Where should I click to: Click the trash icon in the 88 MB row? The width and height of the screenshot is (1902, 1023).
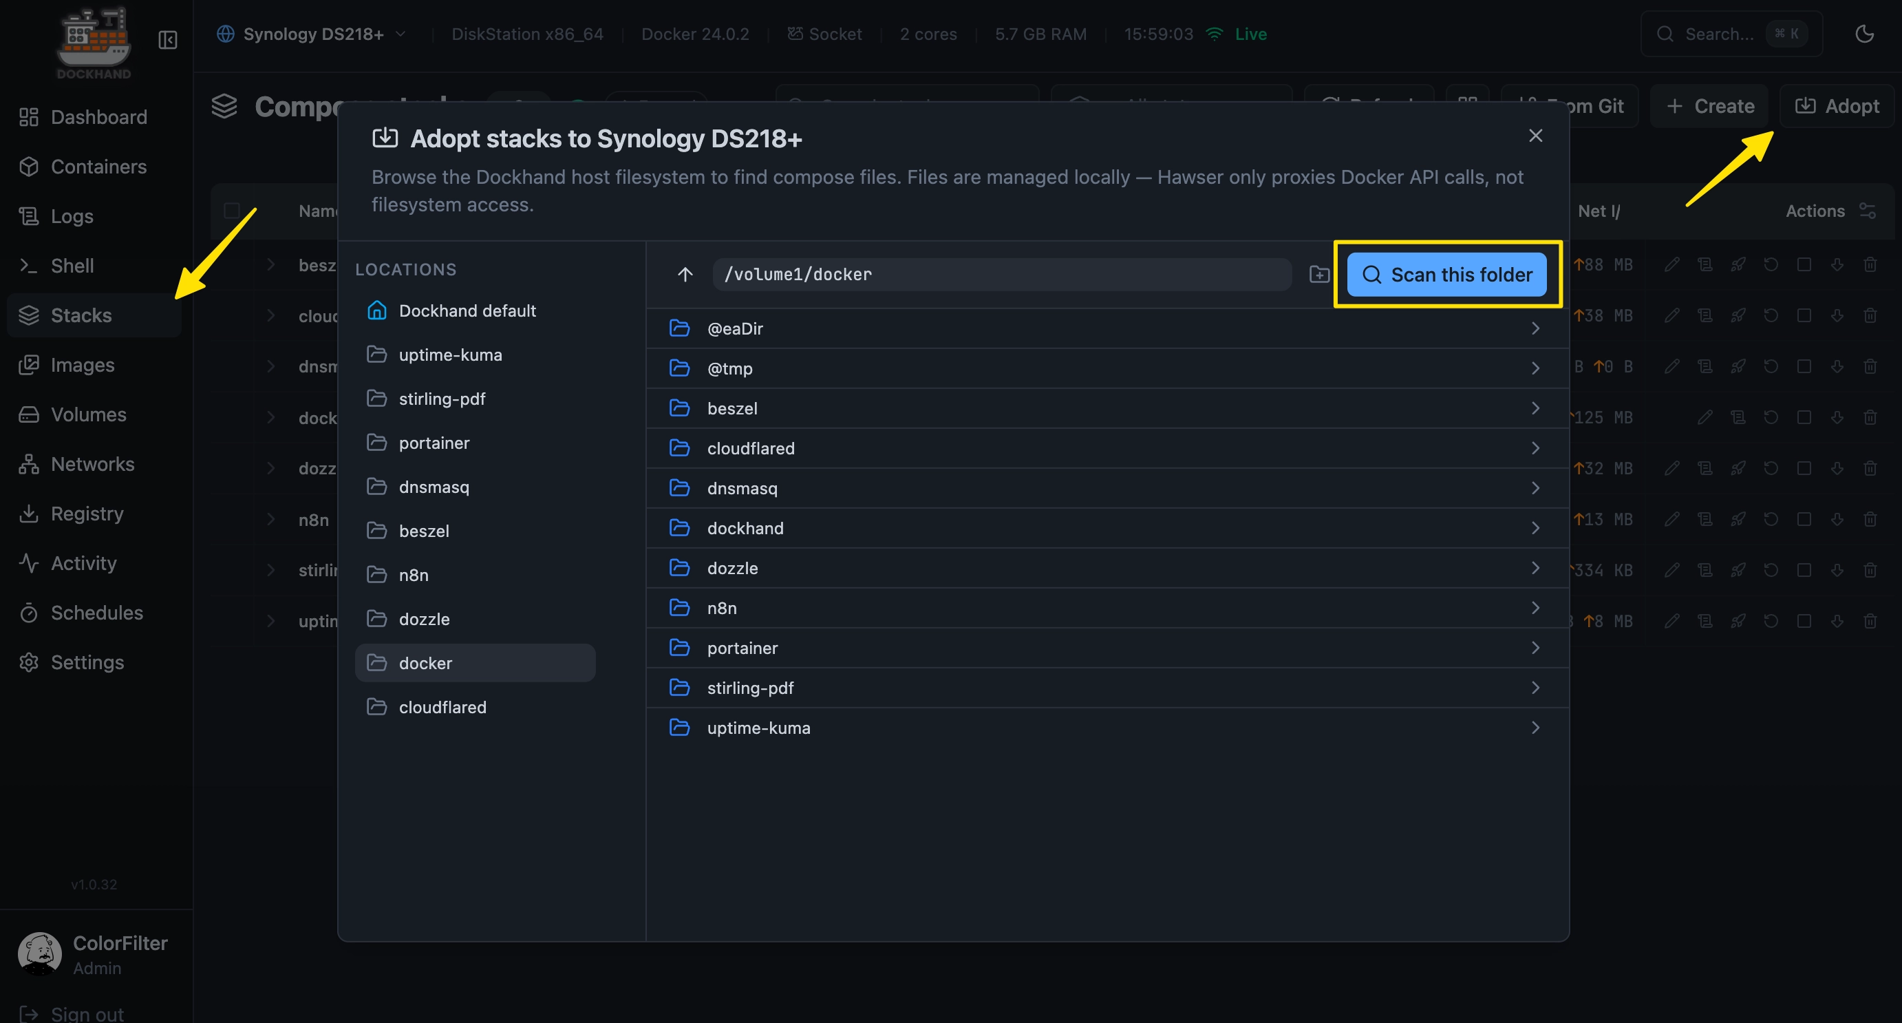[1870, 264]
